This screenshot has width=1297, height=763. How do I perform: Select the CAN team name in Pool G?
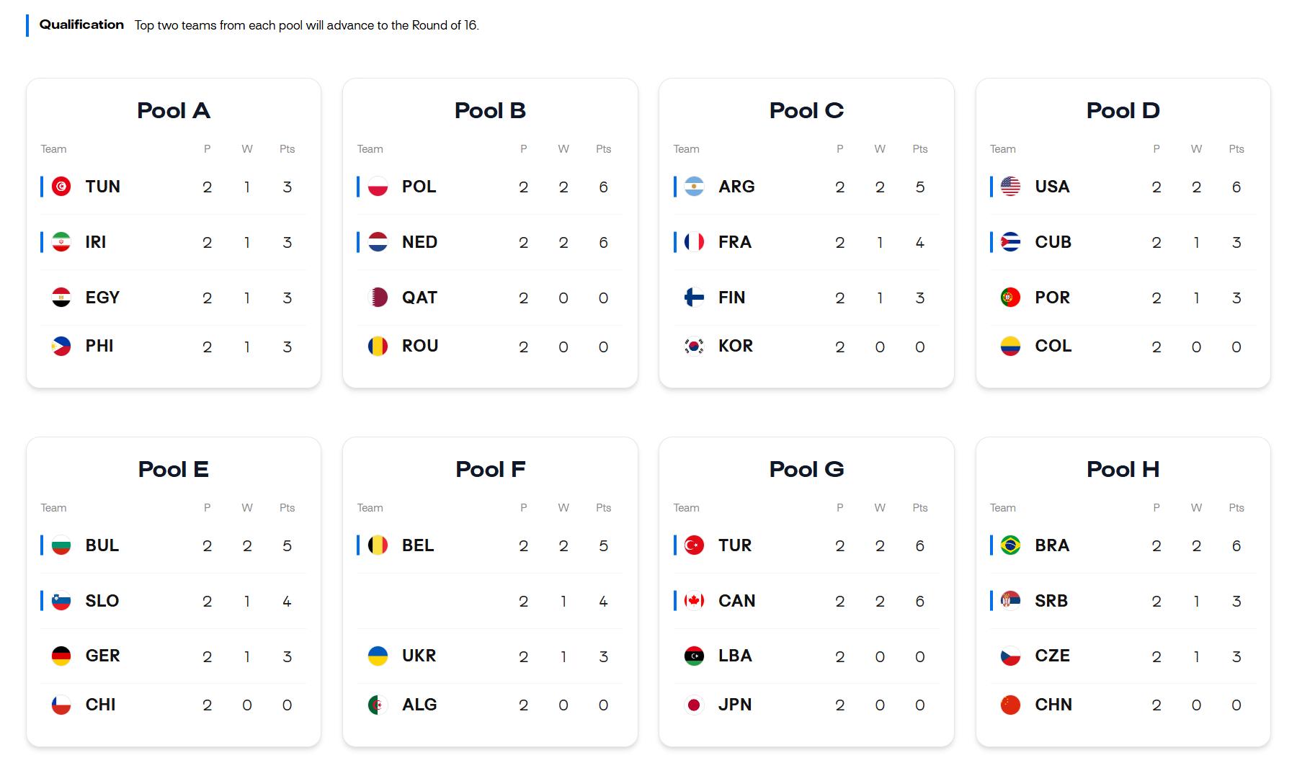(x=736, y=601)
